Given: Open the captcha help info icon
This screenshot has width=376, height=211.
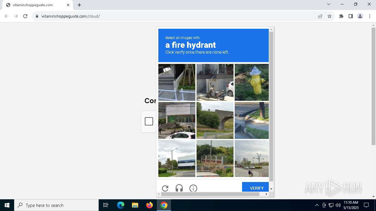Looking at the screenshot, I should (x=193, y=188).
